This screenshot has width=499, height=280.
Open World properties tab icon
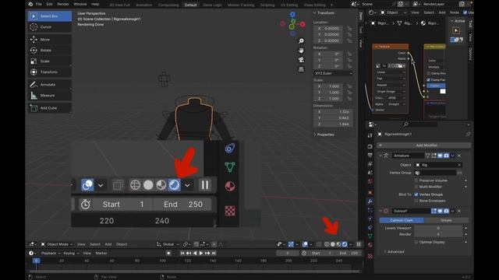pos(370,181)
